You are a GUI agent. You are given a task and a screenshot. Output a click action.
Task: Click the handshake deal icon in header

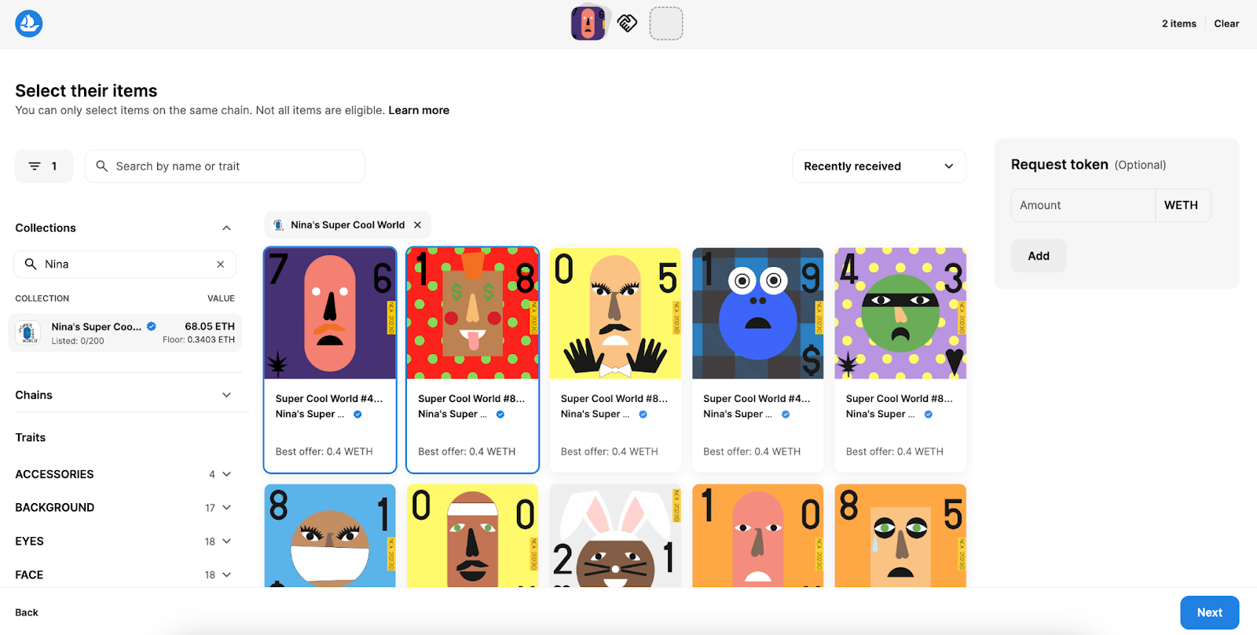(x=627, y=24)
